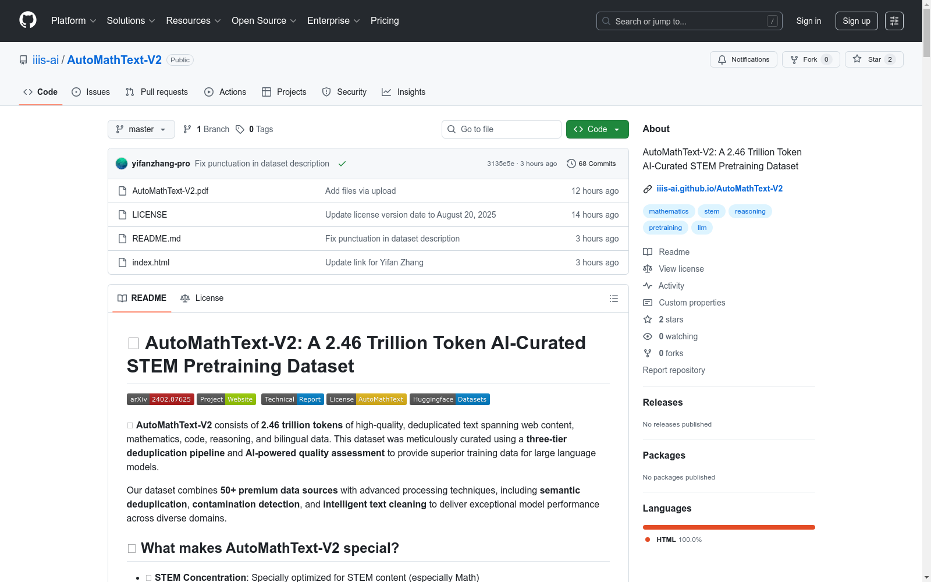The height and width of the screenshot is (582, 931).
Task: Open the index.html file
Action: click(151, 262)
